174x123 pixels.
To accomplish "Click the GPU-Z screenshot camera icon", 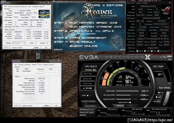I will click(170, 3).
